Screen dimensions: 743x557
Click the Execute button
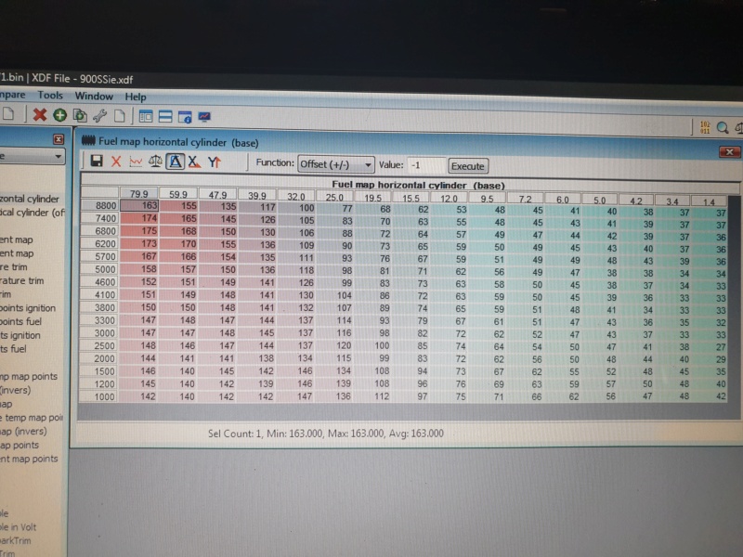coord(468,166)
